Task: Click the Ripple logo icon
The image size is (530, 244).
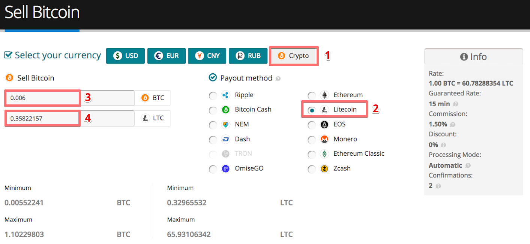Action: coord(225,95)
